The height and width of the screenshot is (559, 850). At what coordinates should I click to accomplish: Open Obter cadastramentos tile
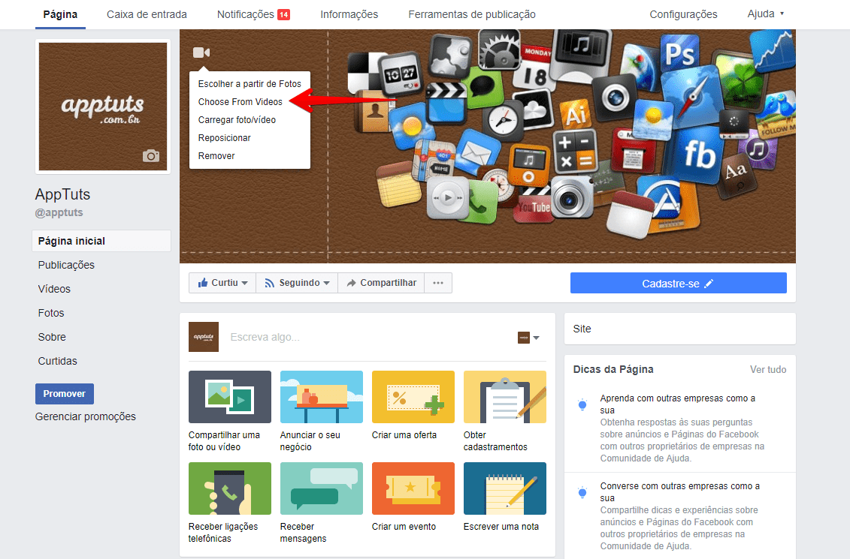505,411
